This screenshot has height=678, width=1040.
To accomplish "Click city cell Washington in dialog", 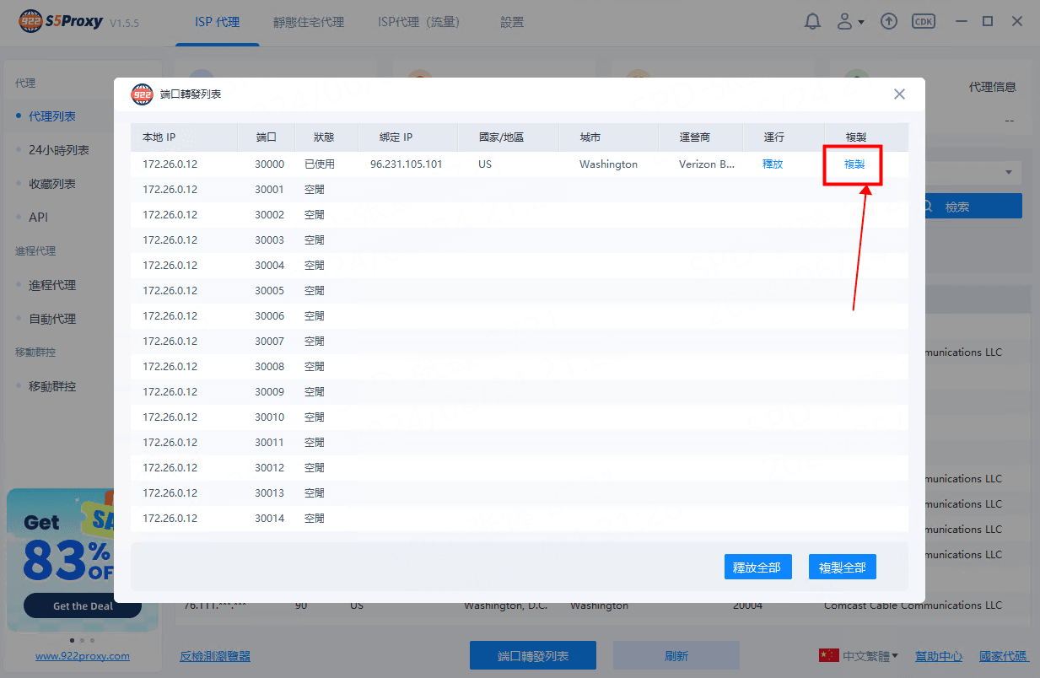I will click(608, 164).
